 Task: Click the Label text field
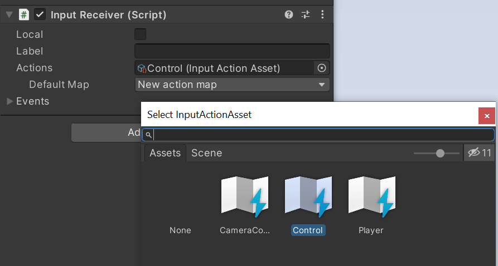pyautogui.click(x=232, y=51)
